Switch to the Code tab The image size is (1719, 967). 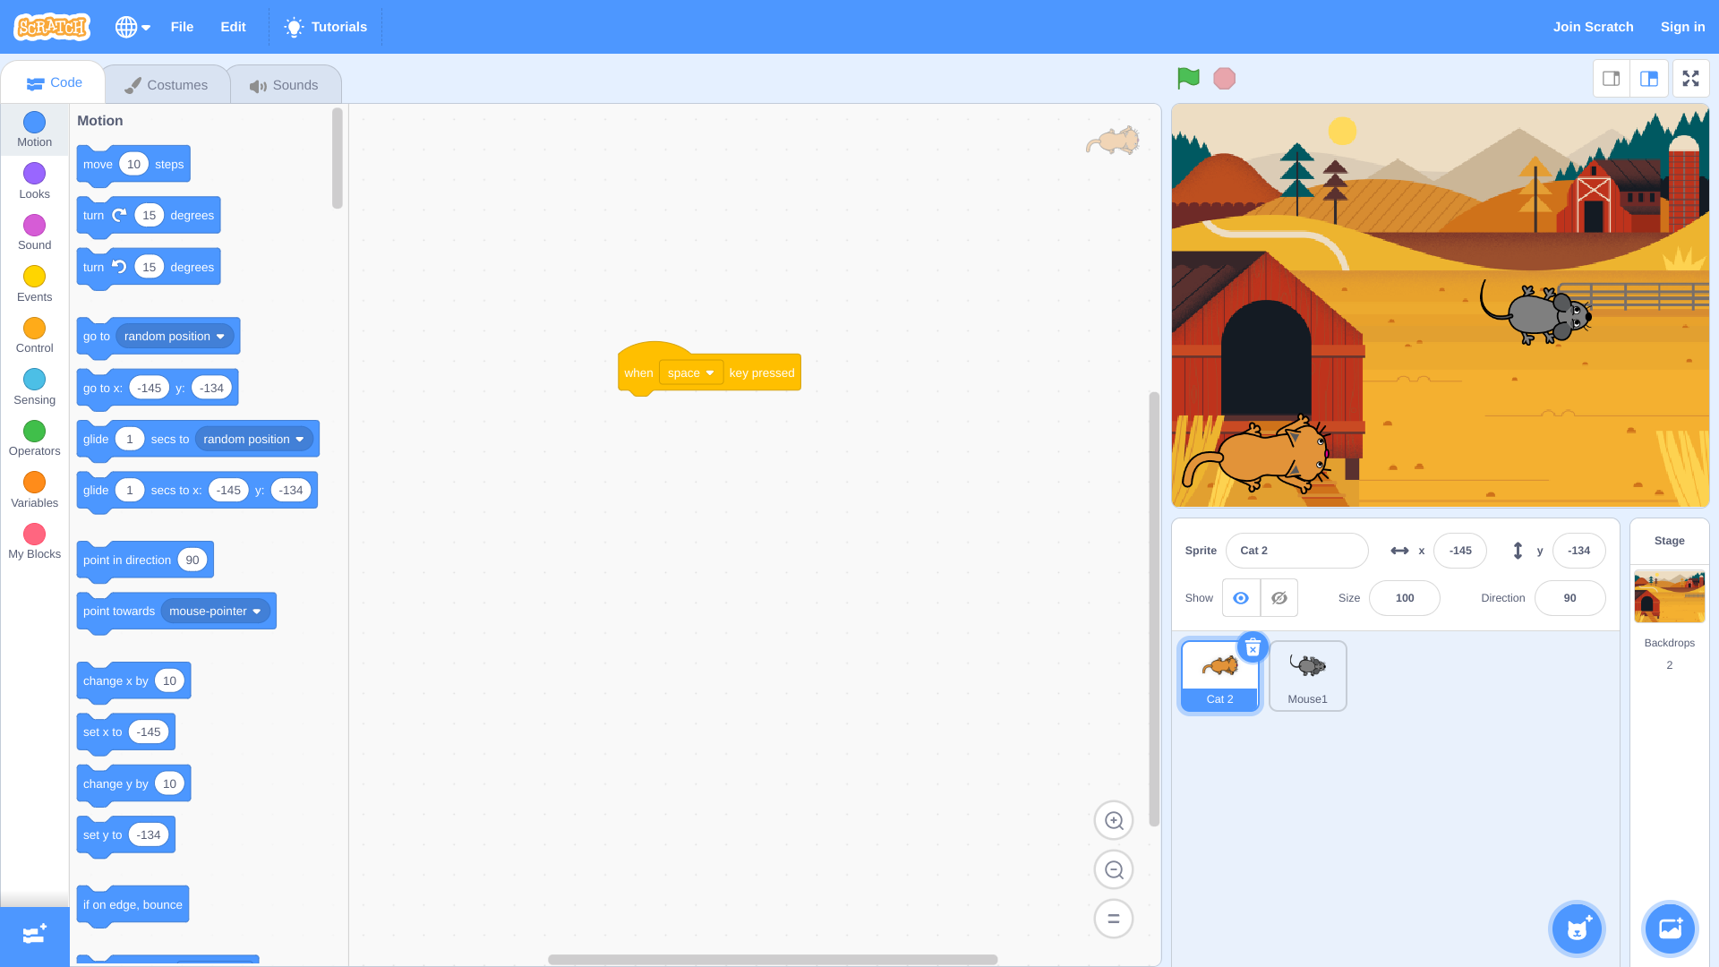pyautogui.click(x=54, y=83)
